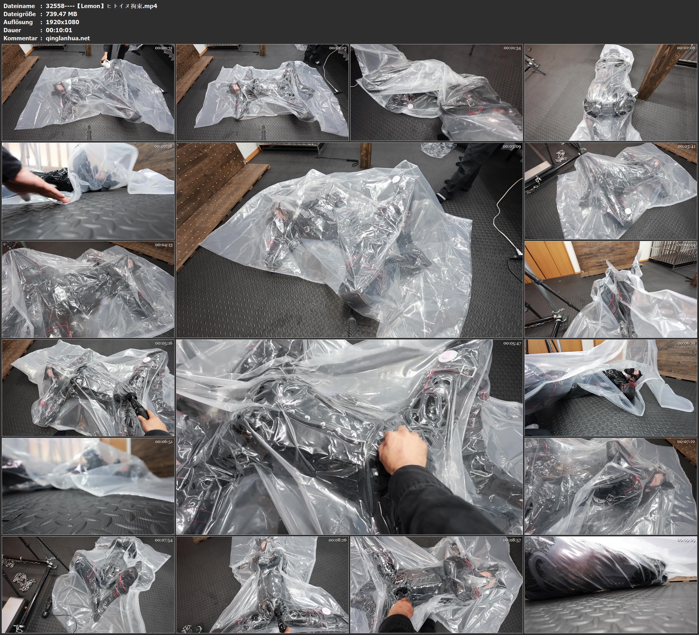Click the 00:04:44 thumbnail
This screenshot has width=699, height=635.
point(611,289)
